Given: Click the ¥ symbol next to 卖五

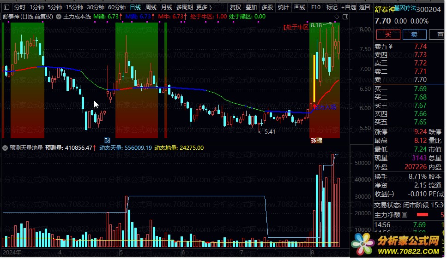Looking at the screenshot, I should [391, 46].
